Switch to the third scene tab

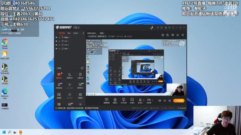[x=75, y=33]
